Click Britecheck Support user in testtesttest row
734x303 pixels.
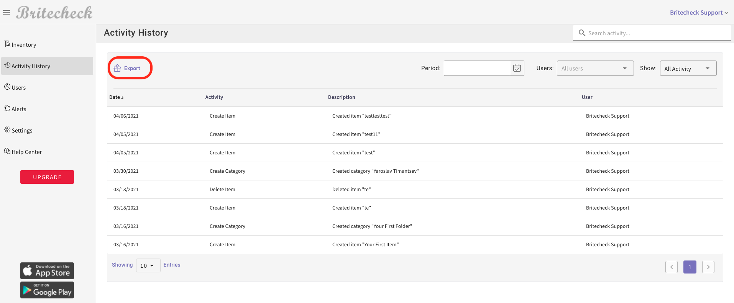tap(608, 116)
